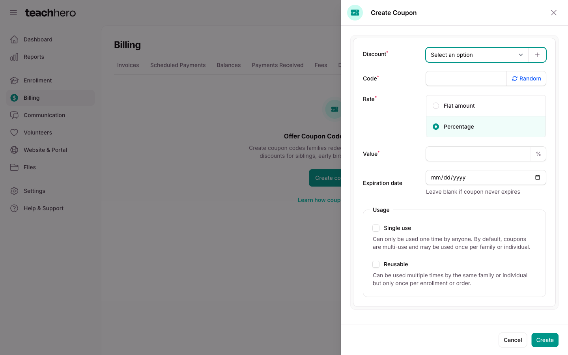This screenshot has width=568, height=355.
Task: Click the calendar icon in Expiration date
Action: [x=538, y=177]
